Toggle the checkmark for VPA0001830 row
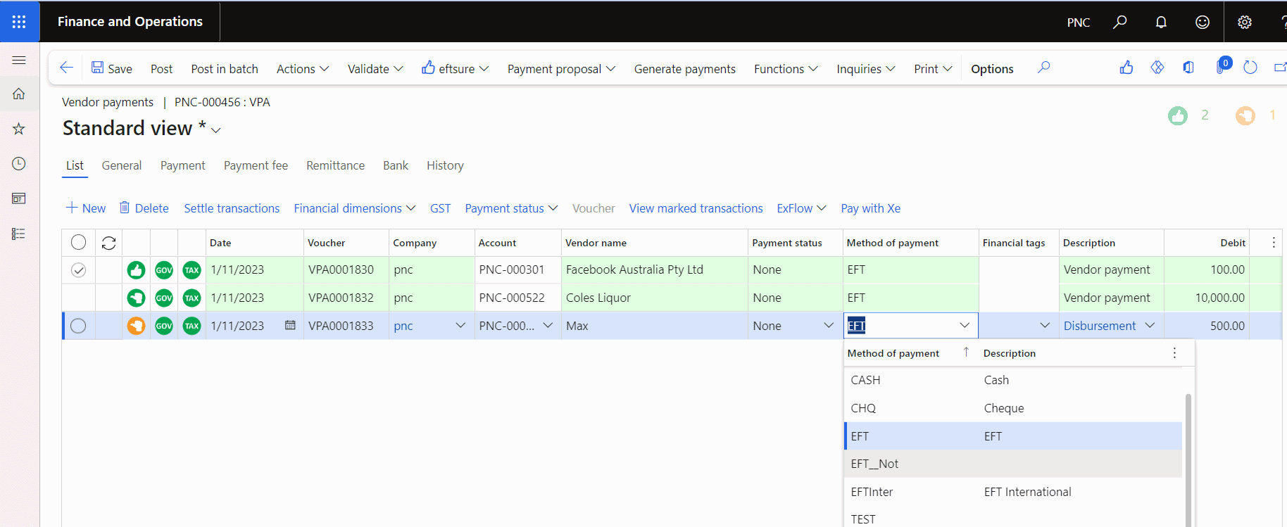 point(78,270)
